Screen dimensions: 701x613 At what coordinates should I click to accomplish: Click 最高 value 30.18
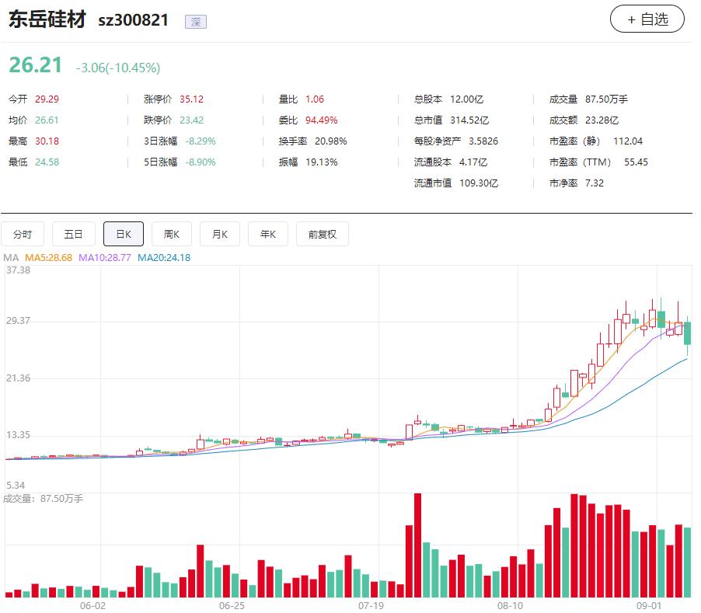pyautogui.click(x=47, y=141)
